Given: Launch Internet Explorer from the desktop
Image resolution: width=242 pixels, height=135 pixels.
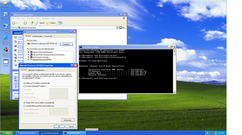Looking at the screenshot, I should click(x=6, y=40).
